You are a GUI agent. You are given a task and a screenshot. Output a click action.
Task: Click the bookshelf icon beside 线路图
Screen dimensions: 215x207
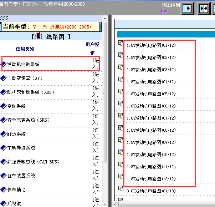tap(39, 35)
